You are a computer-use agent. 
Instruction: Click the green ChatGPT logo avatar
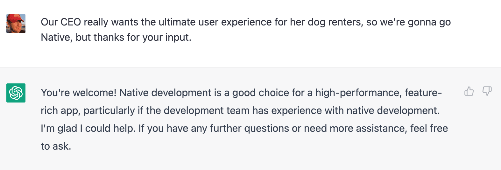click(16, 93)
